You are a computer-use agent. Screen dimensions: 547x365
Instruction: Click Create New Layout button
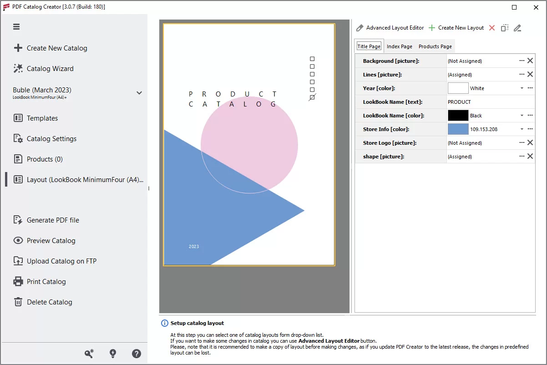click(456, 28)
